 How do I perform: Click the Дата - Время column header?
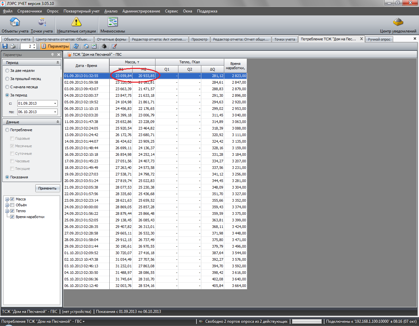[86, 66]
